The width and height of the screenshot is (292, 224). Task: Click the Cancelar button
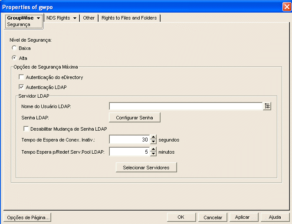click(213, 217)
